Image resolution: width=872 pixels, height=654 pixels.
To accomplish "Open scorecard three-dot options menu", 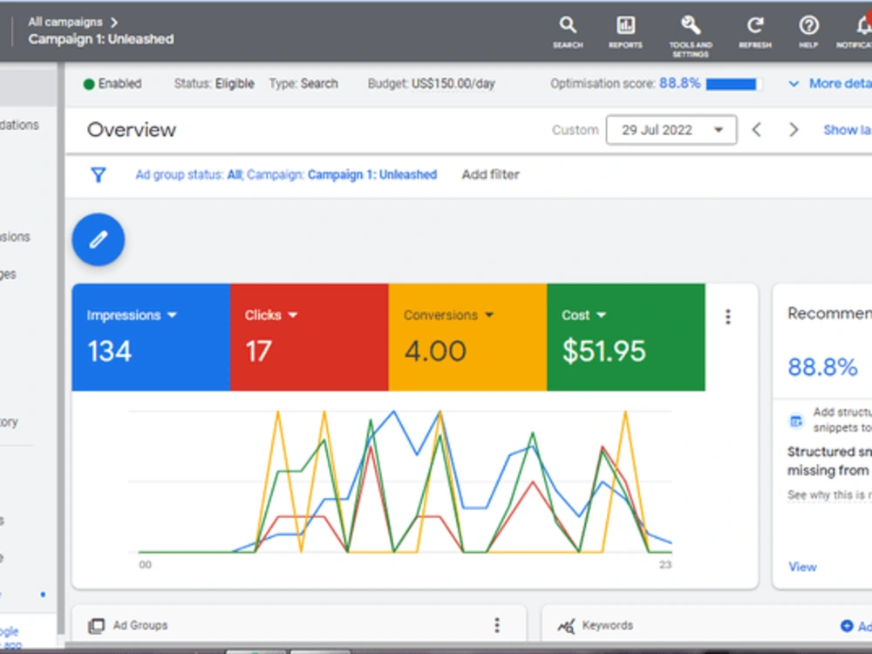I will tap(728, 317).
